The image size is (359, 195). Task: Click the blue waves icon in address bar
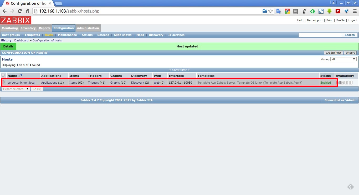point(265,11)
